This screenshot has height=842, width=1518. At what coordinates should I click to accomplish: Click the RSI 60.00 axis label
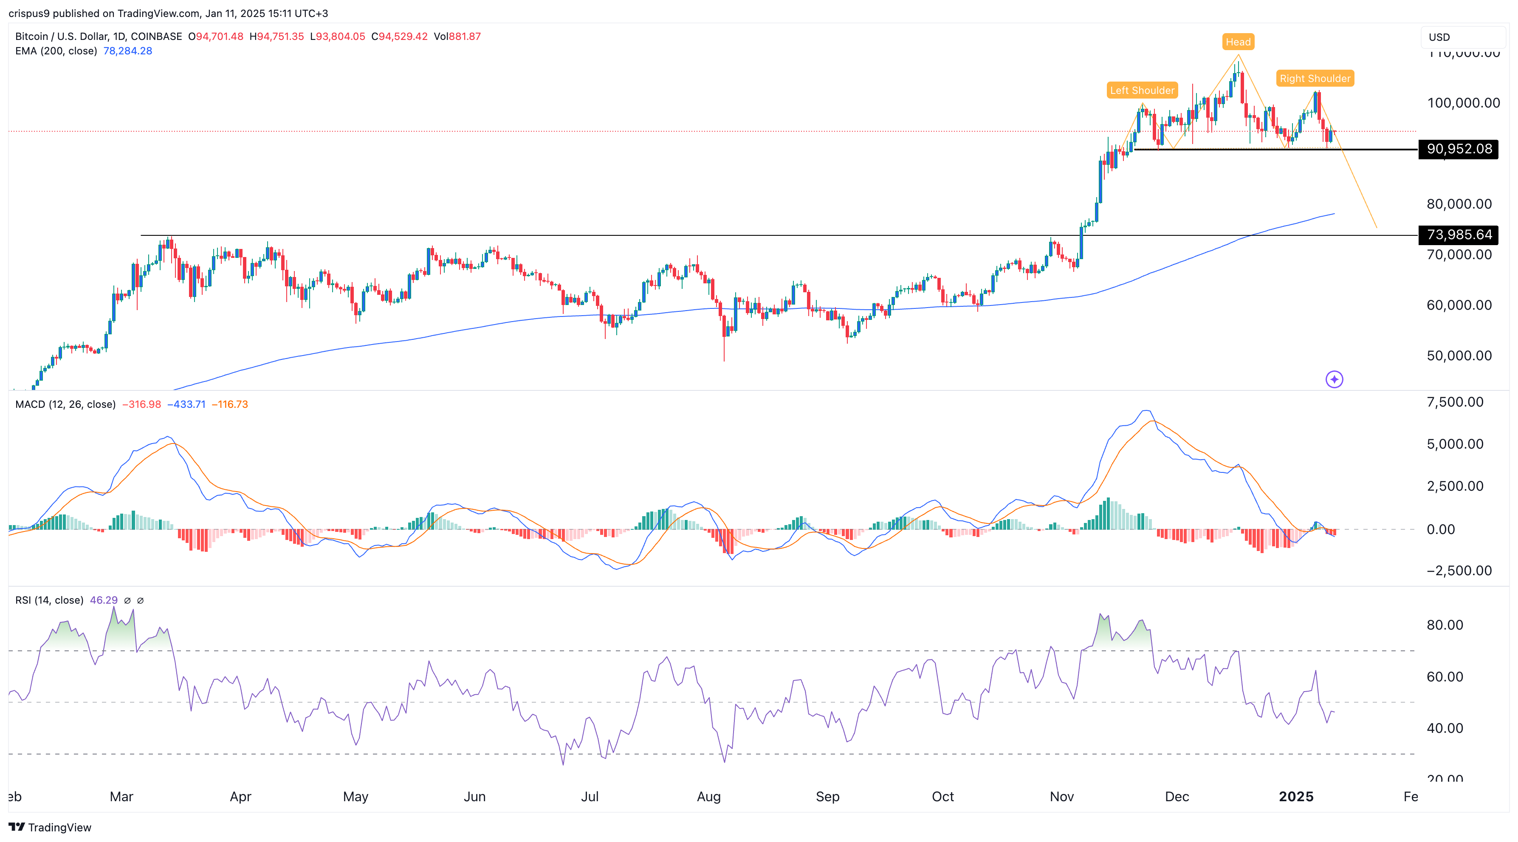point(1445,677)
